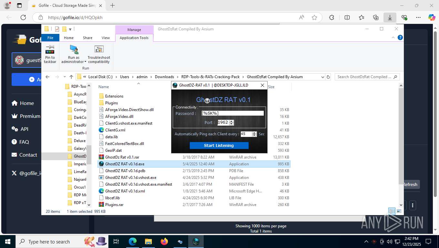Click Start Listening button
The image size is (439, 248).
pyautogui.click(x=219, y=145)
